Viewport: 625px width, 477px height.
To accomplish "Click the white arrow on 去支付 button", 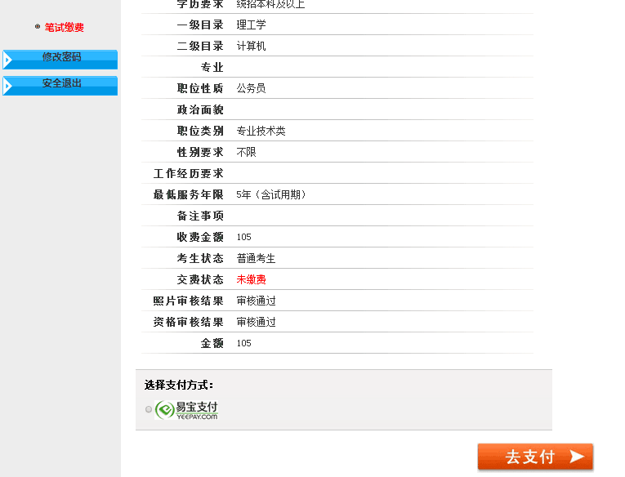I will [576, 457].
